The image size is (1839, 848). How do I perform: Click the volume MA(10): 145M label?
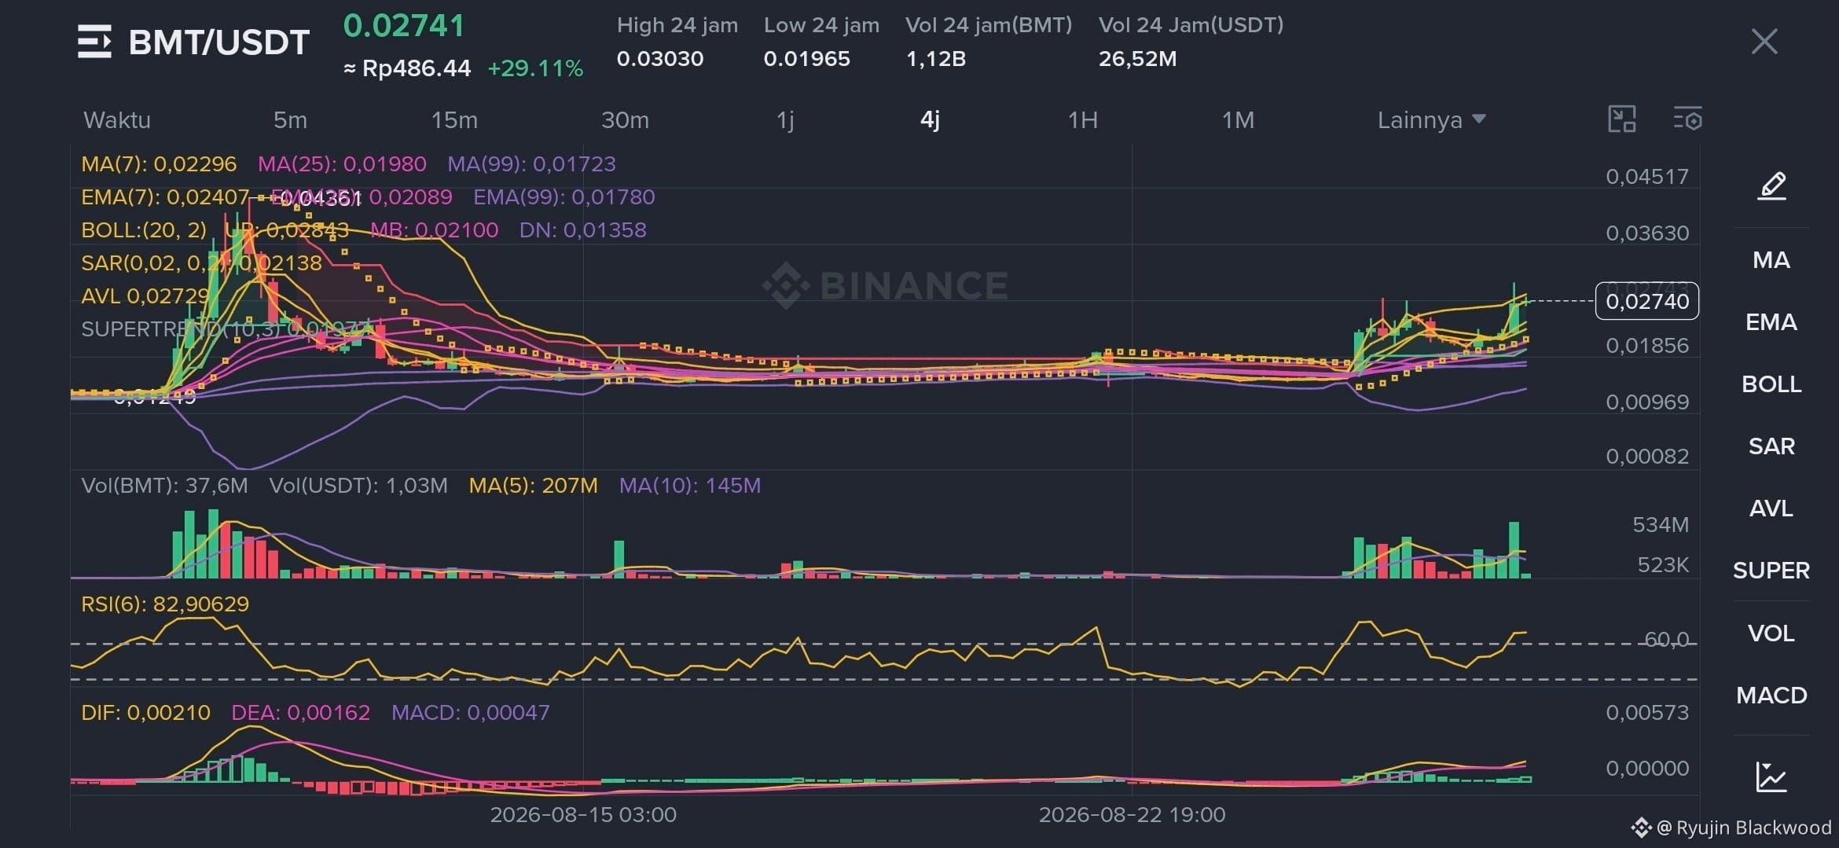(x=689, y=486)
